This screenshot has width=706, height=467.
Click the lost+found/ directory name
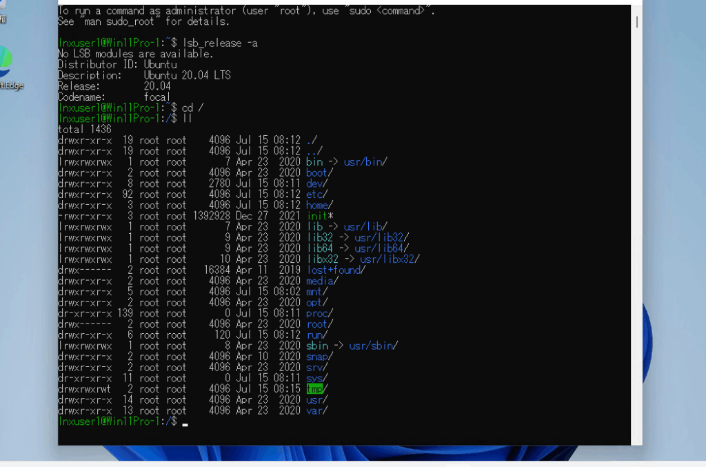click(335, 270)
